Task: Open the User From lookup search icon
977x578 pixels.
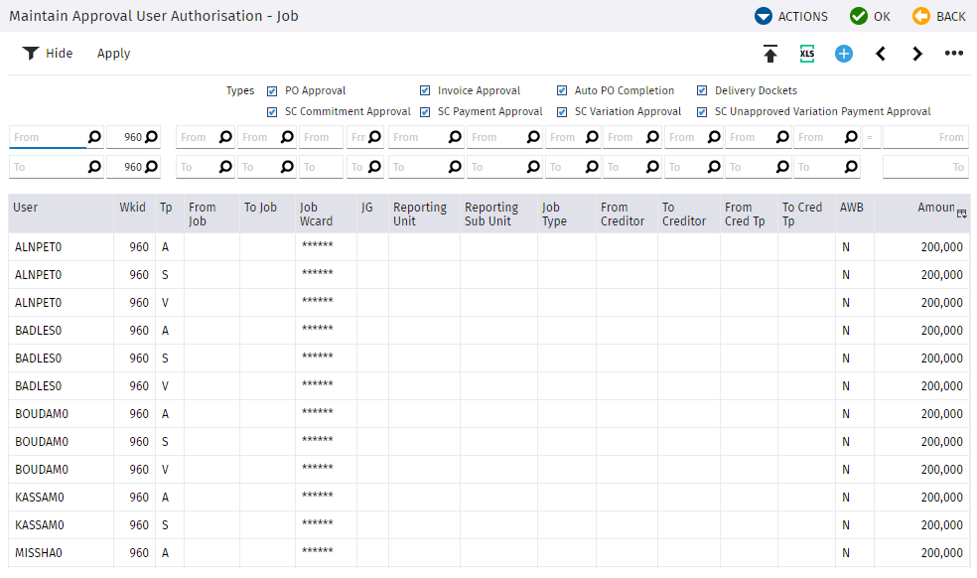Action: [94, 137]
